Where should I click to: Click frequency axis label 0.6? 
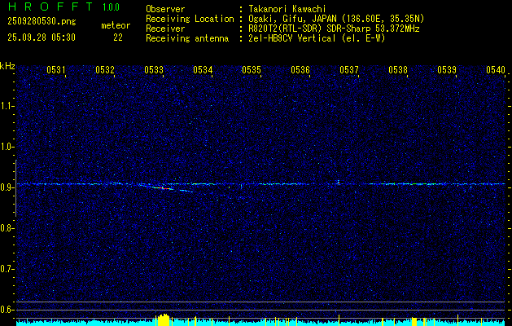tap(7, 310)
